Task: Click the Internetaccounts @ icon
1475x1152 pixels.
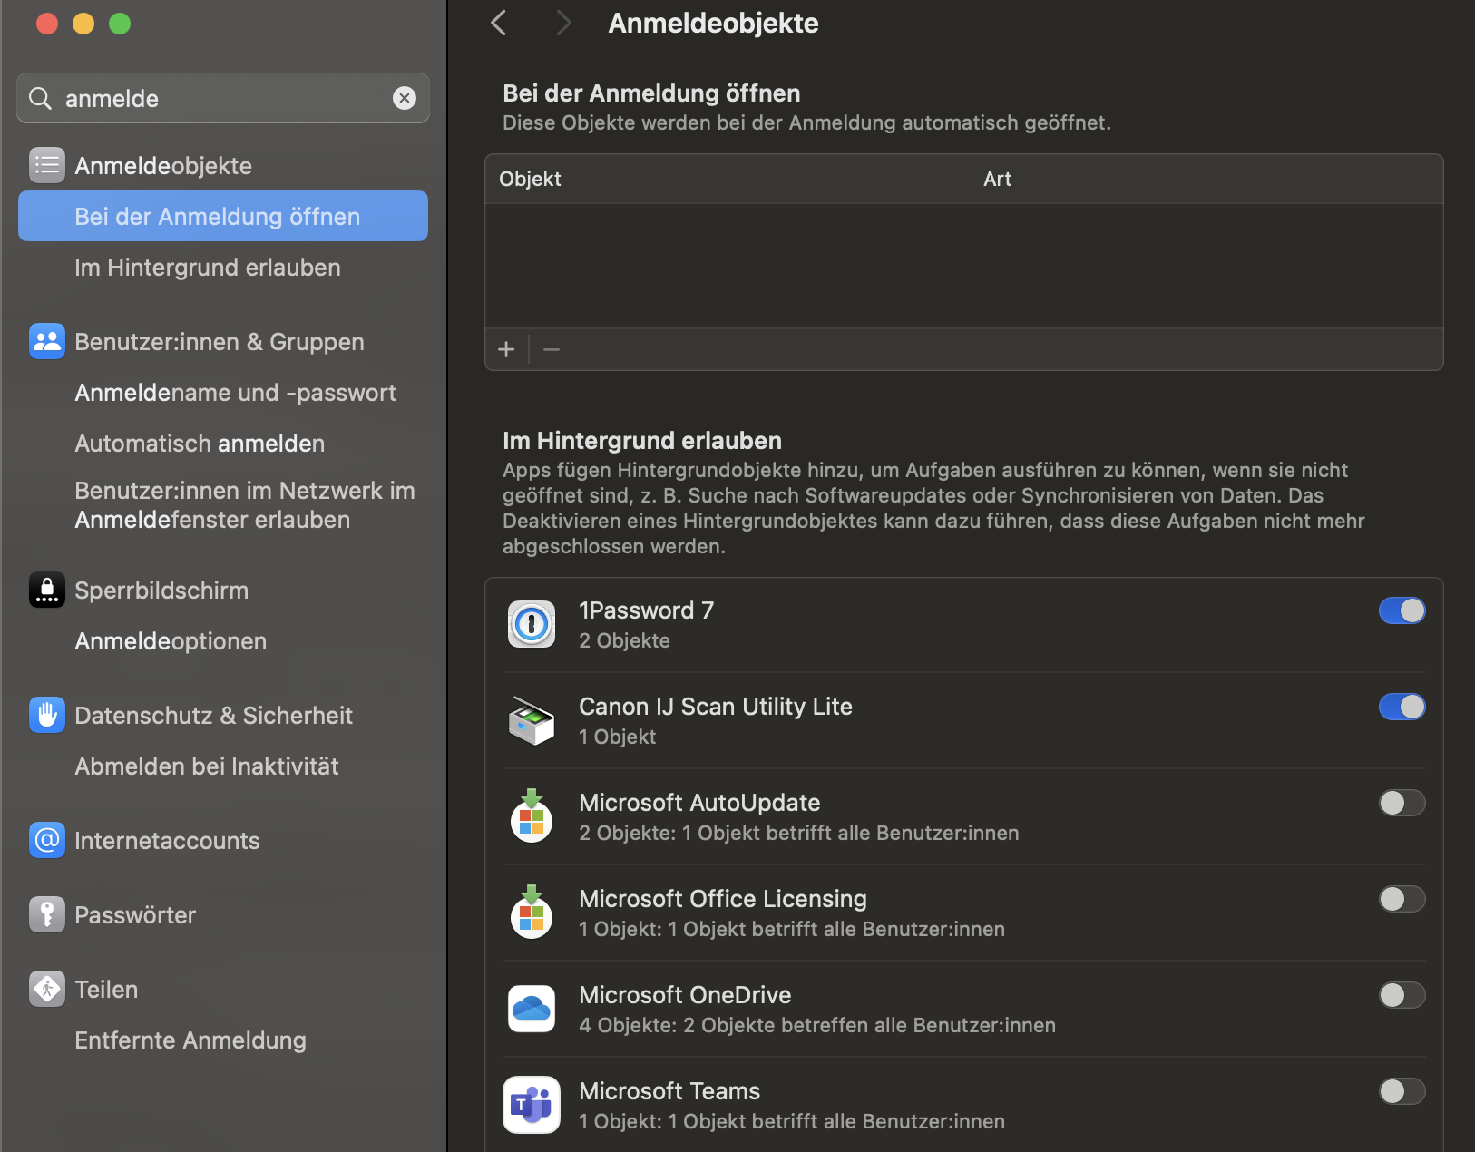Action: coord(46,840)
